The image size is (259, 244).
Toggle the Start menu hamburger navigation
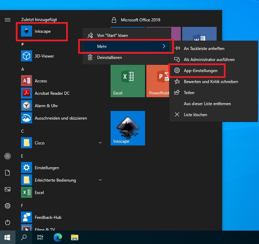[8, 20]
